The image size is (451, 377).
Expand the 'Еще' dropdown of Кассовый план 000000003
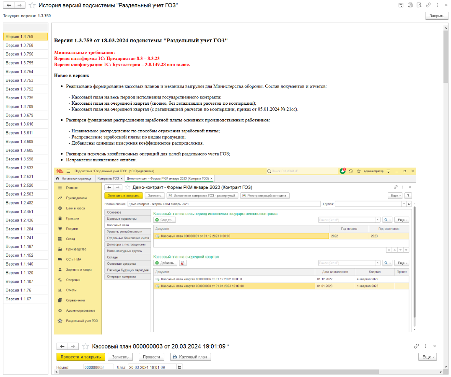pos(428,357)
